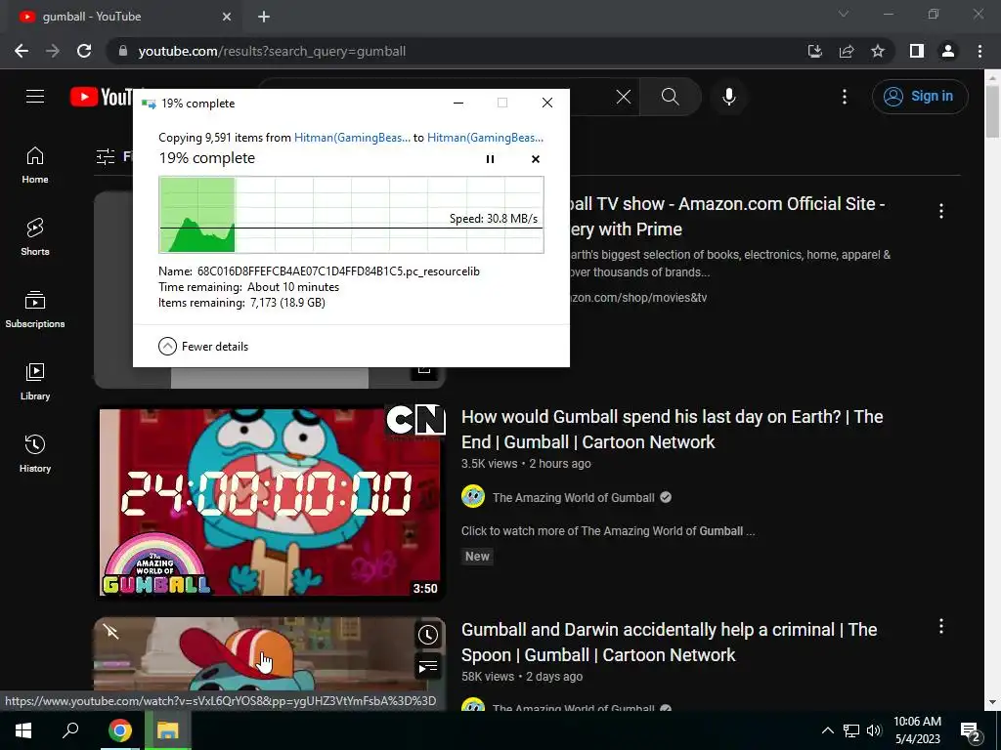Open options menu for The Spoon video
Image resolution: width=1001 pixels, height=750 pixels.
click(941, 626)
